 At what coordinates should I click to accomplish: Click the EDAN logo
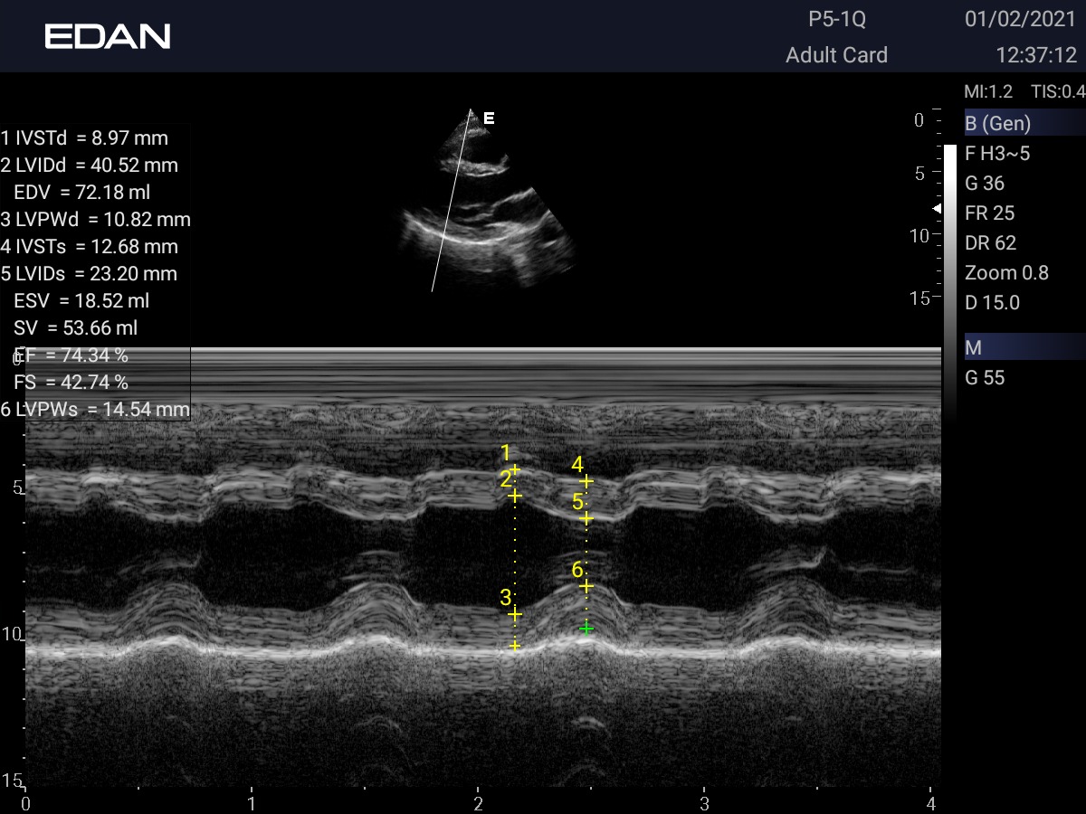(108, 36)
